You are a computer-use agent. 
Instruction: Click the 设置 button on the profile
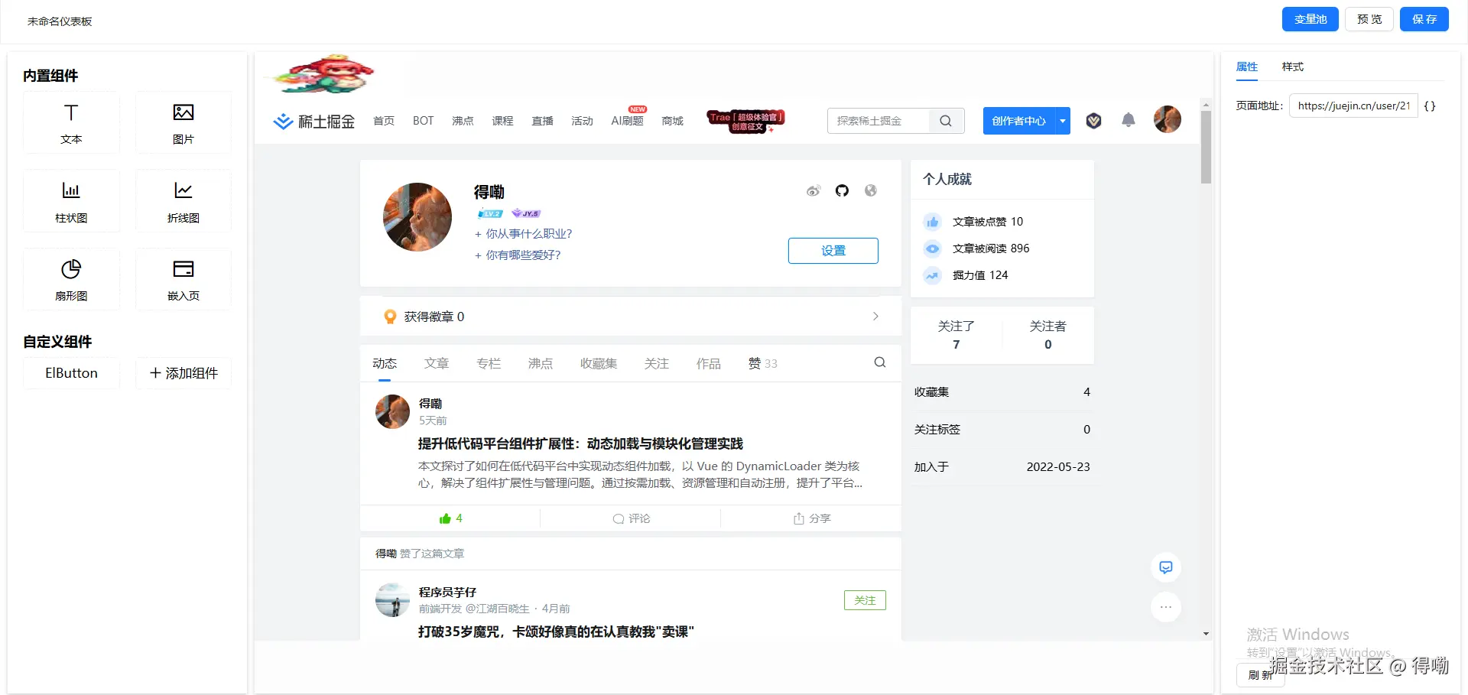click(833, 250)
